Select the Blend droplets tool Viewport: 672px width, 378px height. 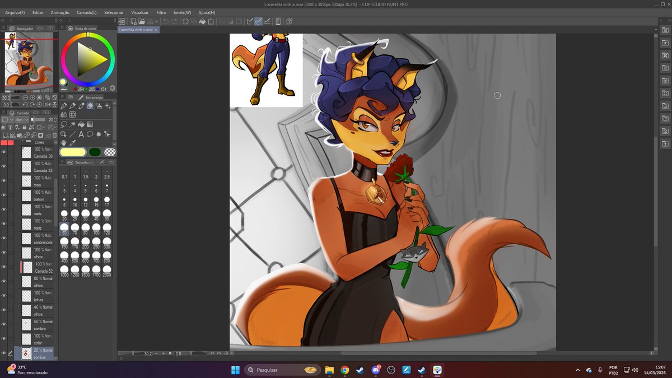64,115
